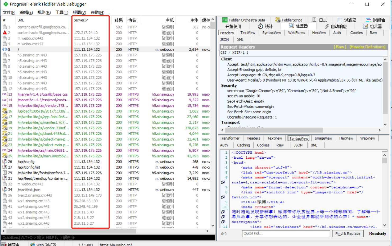The height and width of the screenshot is (246, 392).
Task: Sort sessions by URL column header
Action: coord(43,20)
